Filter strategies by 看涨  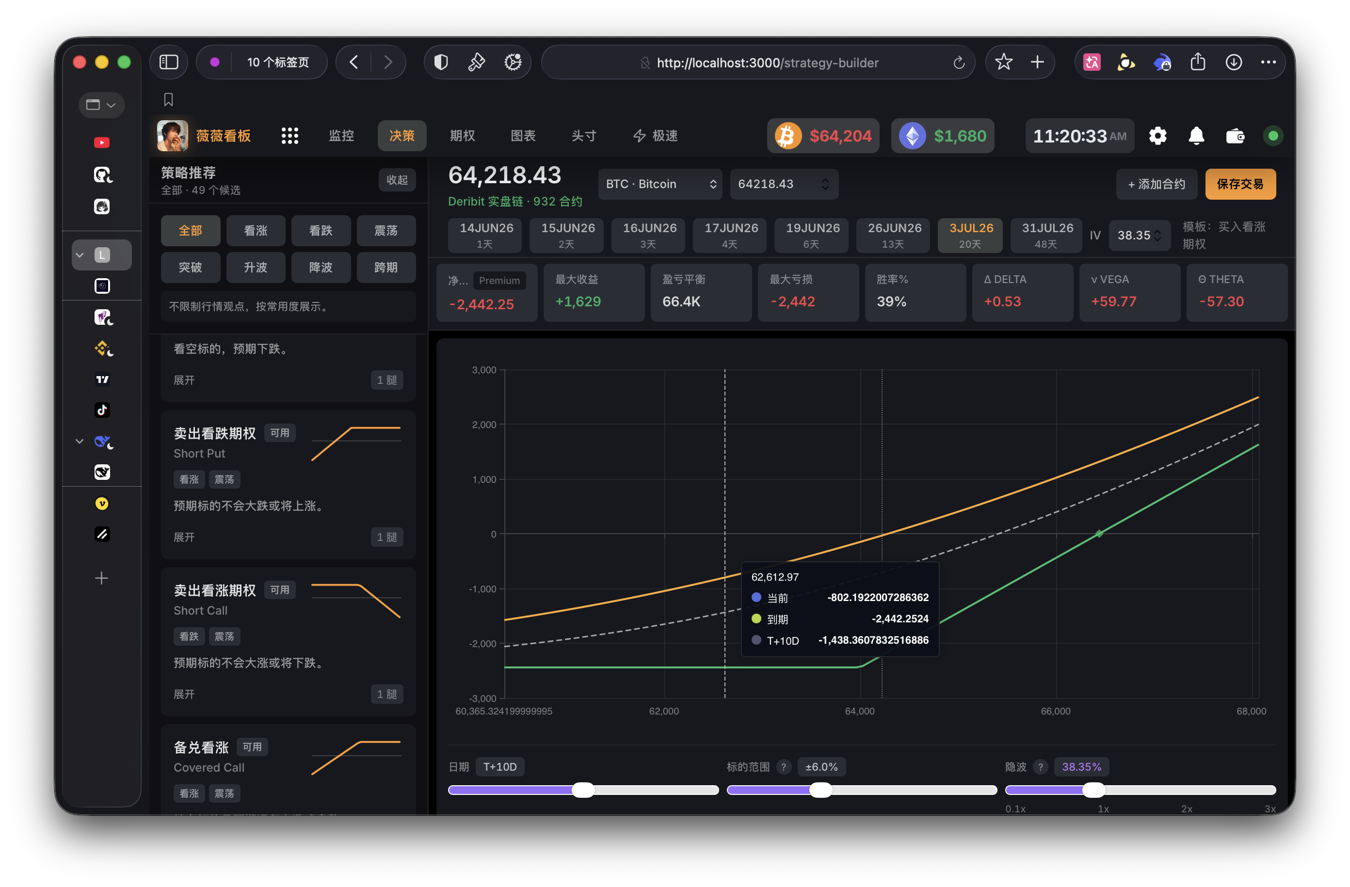[x=256, y=231]
